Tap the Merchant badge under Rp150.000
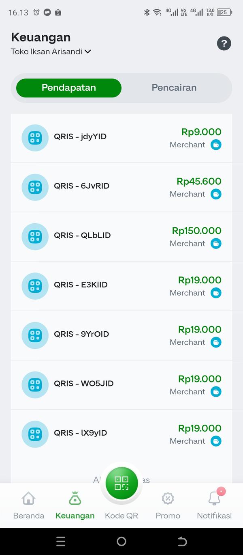The image size is (243, 555). pos(217,243)
